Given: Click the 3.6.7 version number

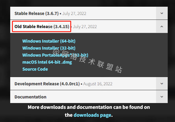Looking at the screenshot, I should 52,13.
